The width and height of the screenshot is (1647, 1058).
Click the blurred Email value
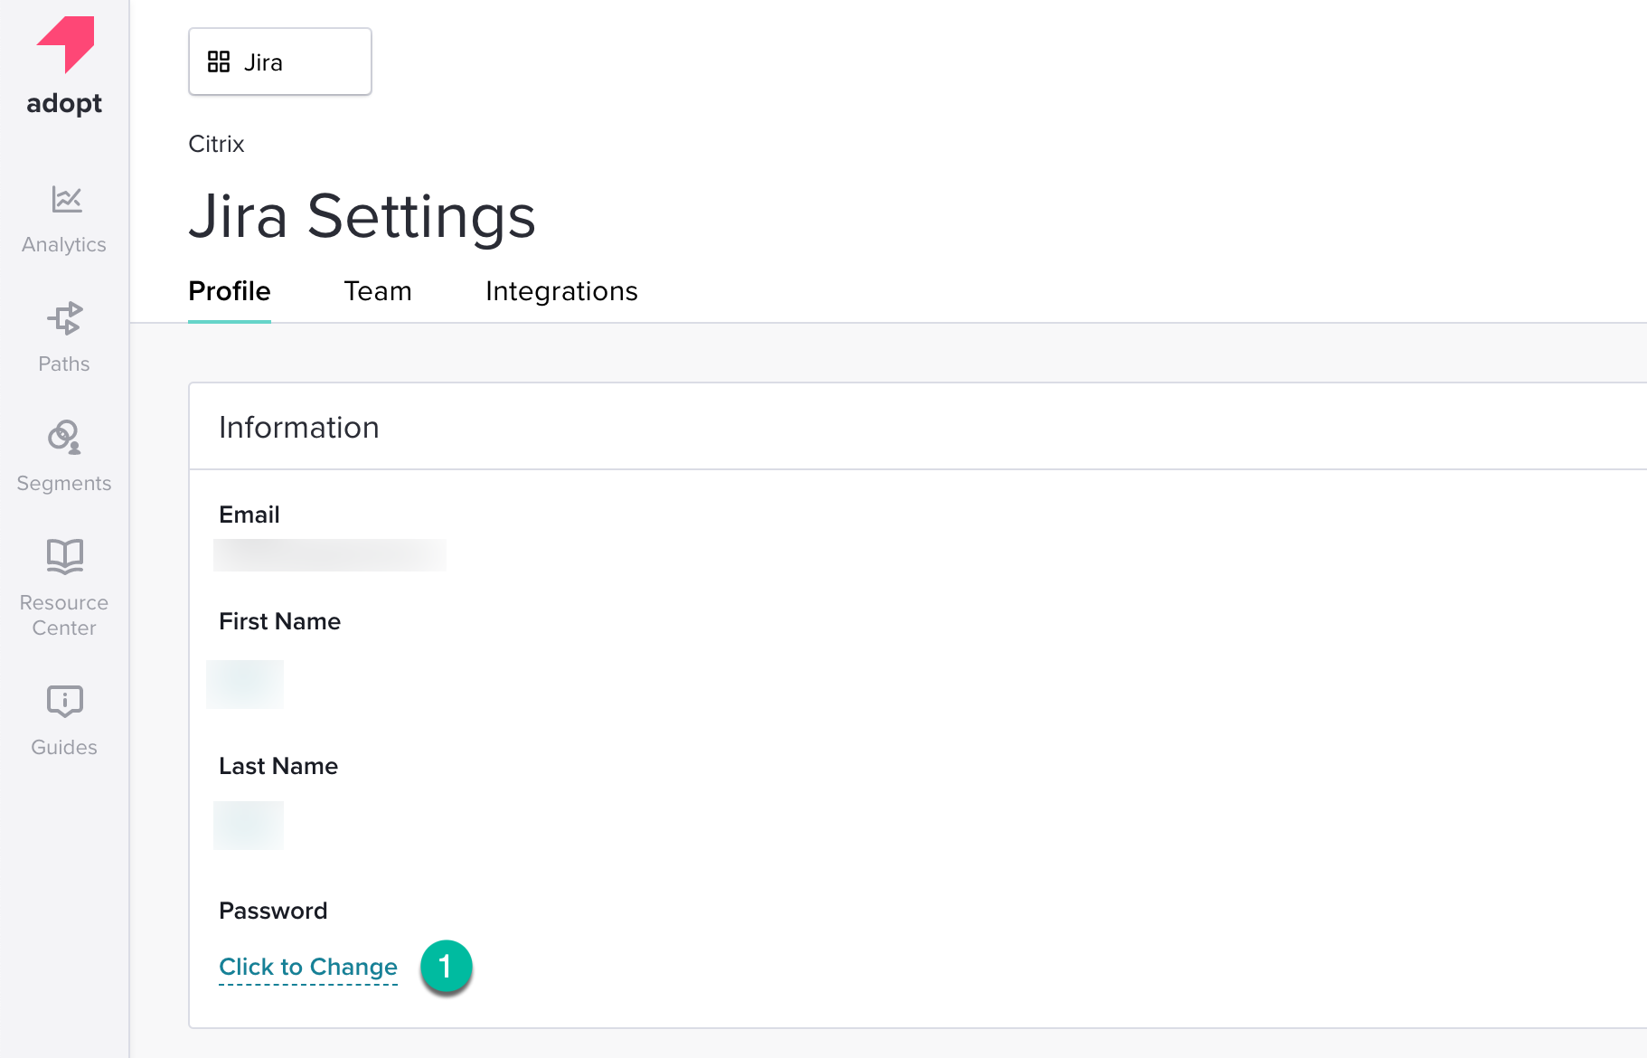coord(330,554)
